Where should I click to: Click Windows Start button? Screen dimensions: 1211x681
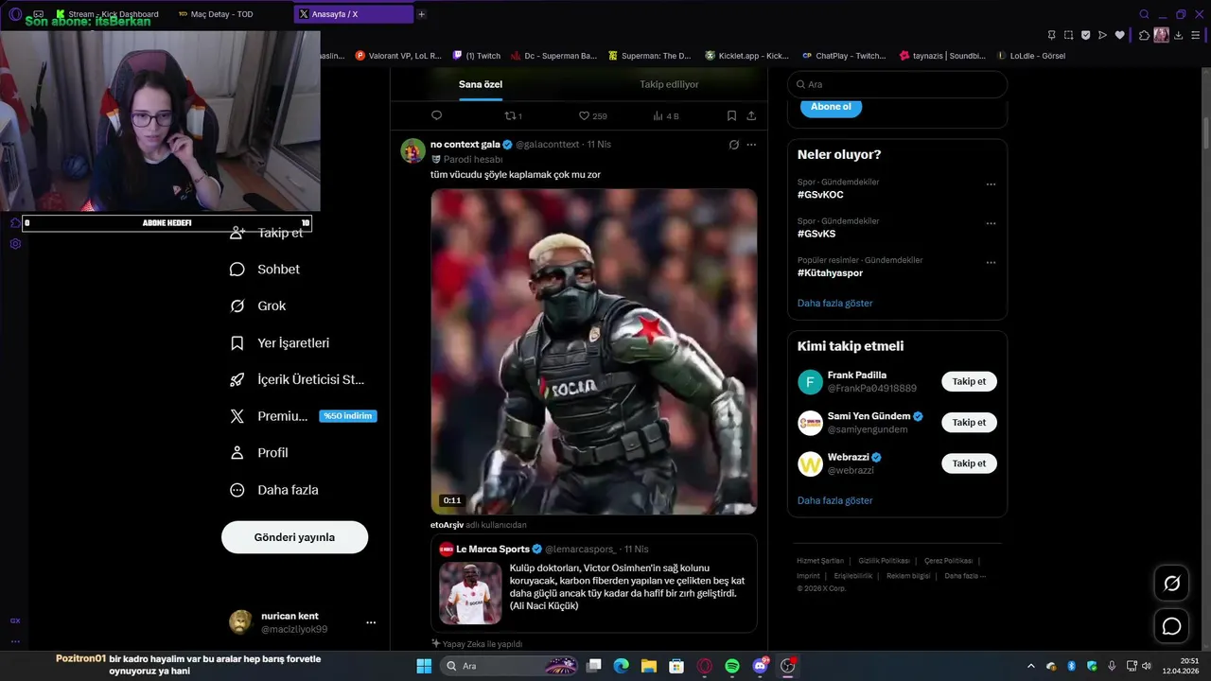424,666
